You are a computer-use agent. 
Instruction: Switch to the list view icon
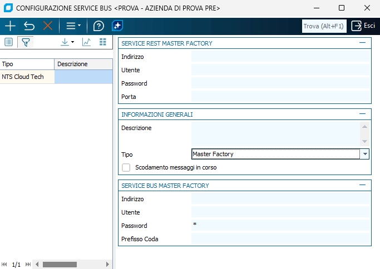tap(9, 42)
